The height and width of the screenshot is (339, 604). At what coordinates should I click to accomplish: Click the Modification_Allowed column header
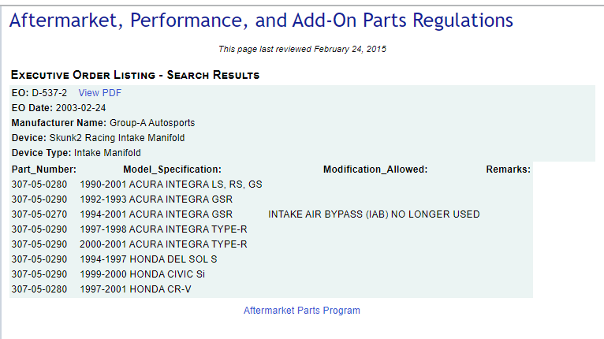[375, 169]
